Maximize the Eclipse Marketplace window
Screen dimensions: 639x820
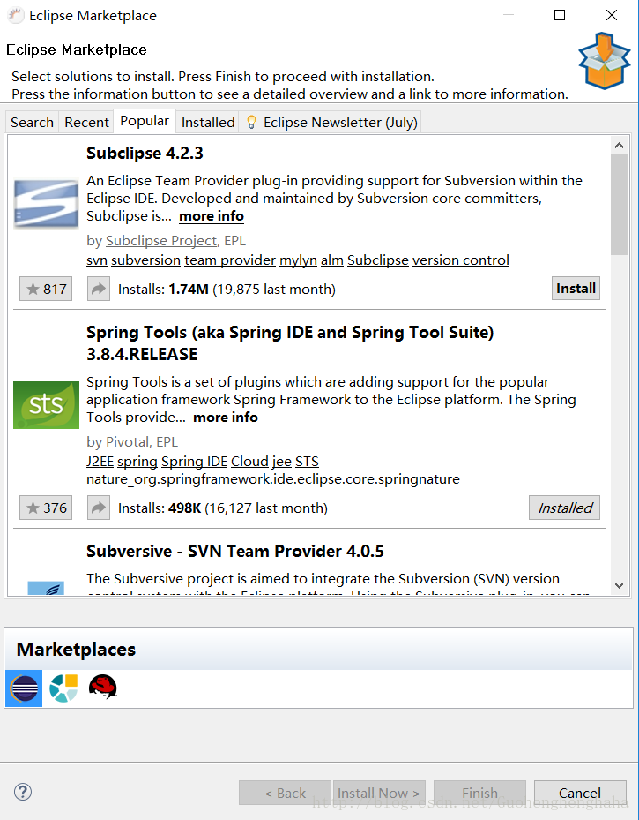click(560, 15)
